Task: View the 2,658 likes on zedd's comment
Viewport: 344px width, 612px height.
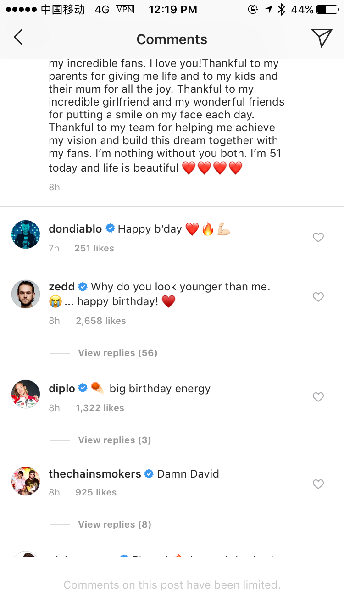Action: [x=100, y=321]
